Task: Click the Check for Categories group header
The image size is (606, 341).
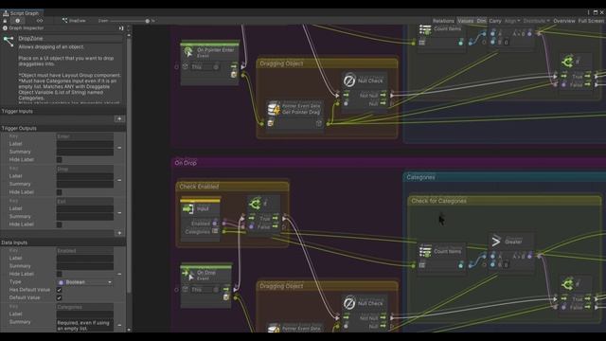Action: click(x=505, y=201)
